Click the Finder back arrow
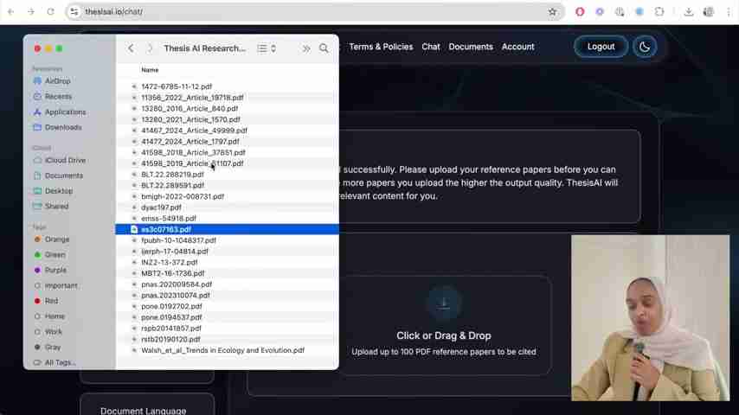 coord(131,48)
